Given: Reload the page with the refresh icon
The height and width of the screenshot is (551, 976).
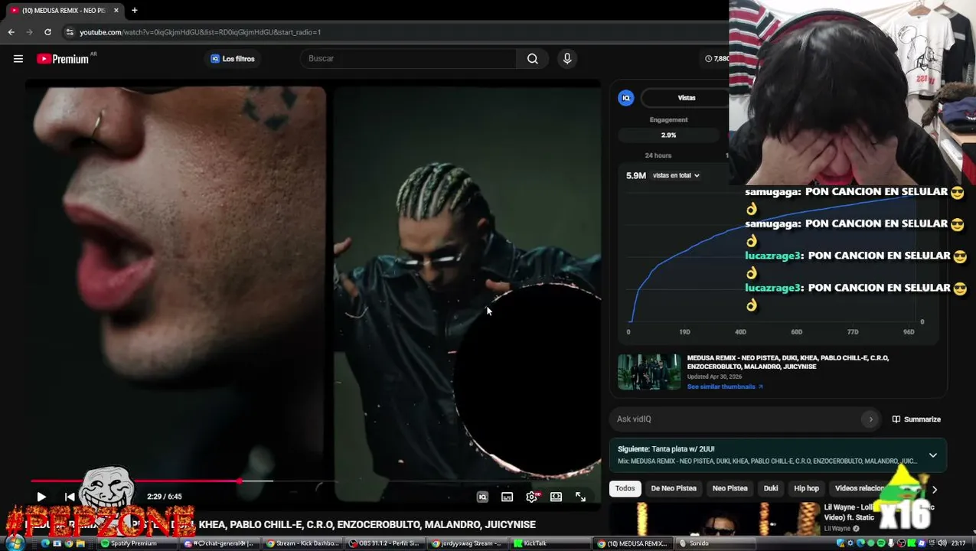Looking at the screenshot, I should click(x=47, y=32).
